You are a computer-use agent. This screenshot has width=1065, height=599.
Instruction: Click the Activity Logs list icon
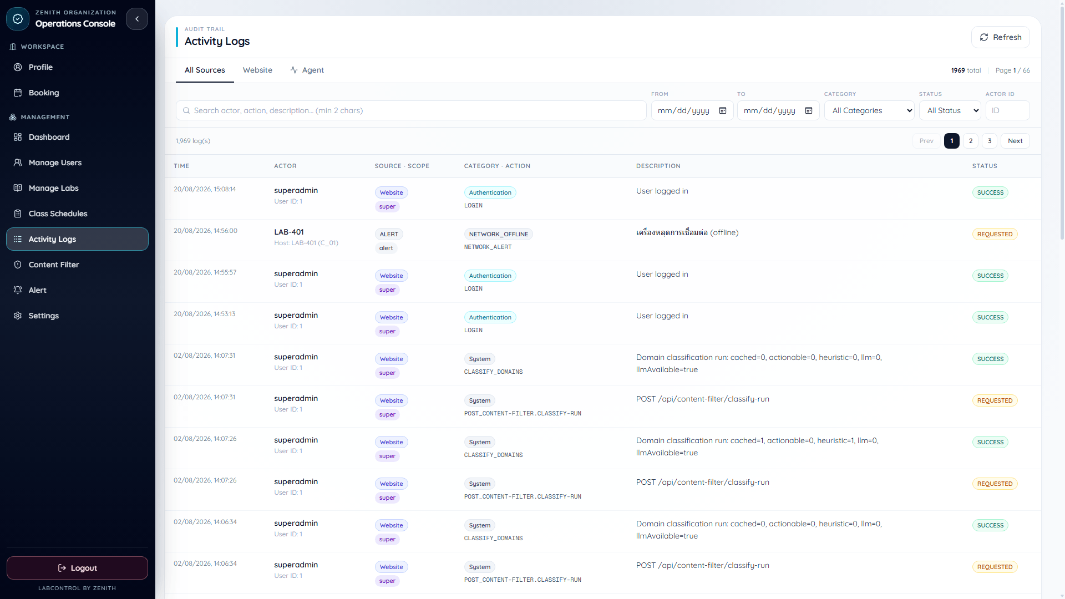[18, 239]
